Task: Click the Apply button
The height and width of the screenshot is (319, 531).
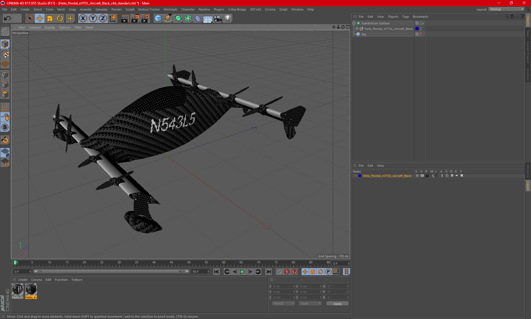Action: [x=337, y=304]
